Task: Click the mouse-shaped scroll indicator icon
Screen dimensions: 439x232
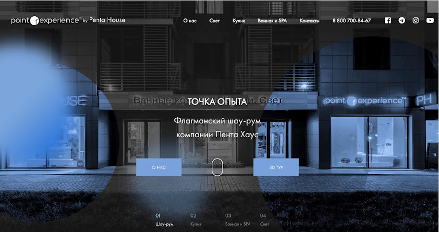Action: 217,168
